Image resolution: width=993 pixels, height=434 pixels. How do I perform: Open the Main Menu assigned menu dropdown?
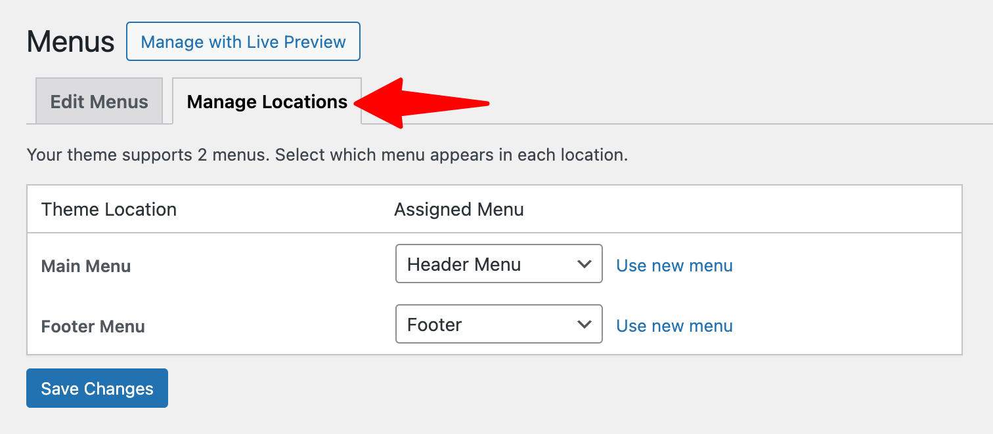pos(498,264)
